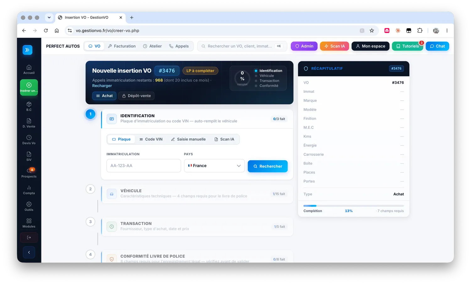Click the Rechercher button

point(268,166)
